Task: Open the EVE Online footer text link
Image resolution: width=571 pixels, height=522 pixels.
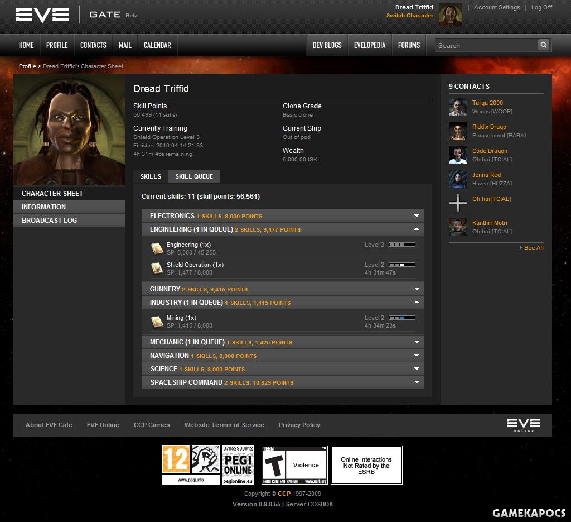Action: pyautogui.click(x=103, y=425)
